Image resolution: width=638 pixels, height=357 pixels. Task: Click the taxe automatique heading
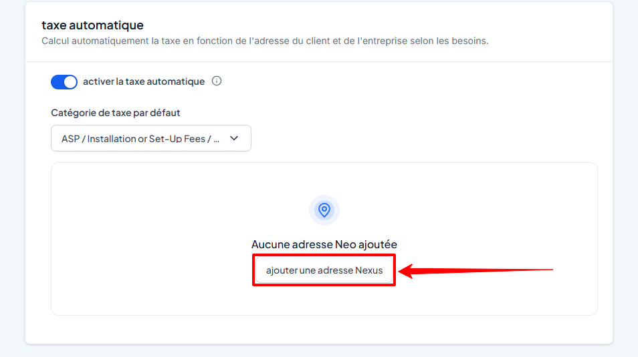(92, 25)
